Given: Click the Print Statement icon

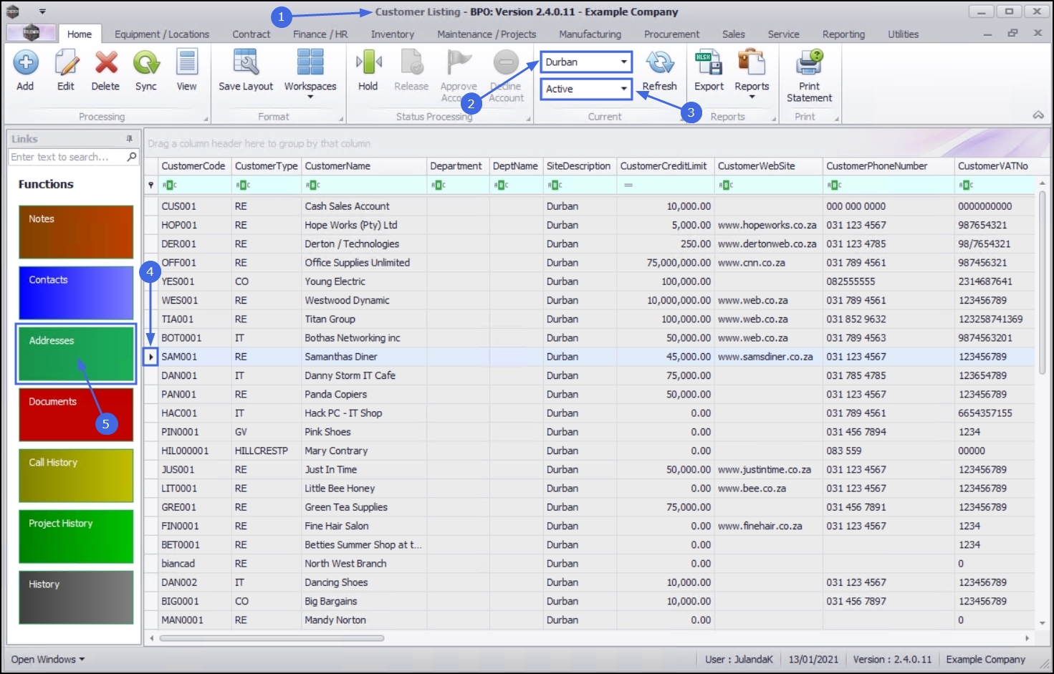Looking at the screenshot, I should [810, 63].
